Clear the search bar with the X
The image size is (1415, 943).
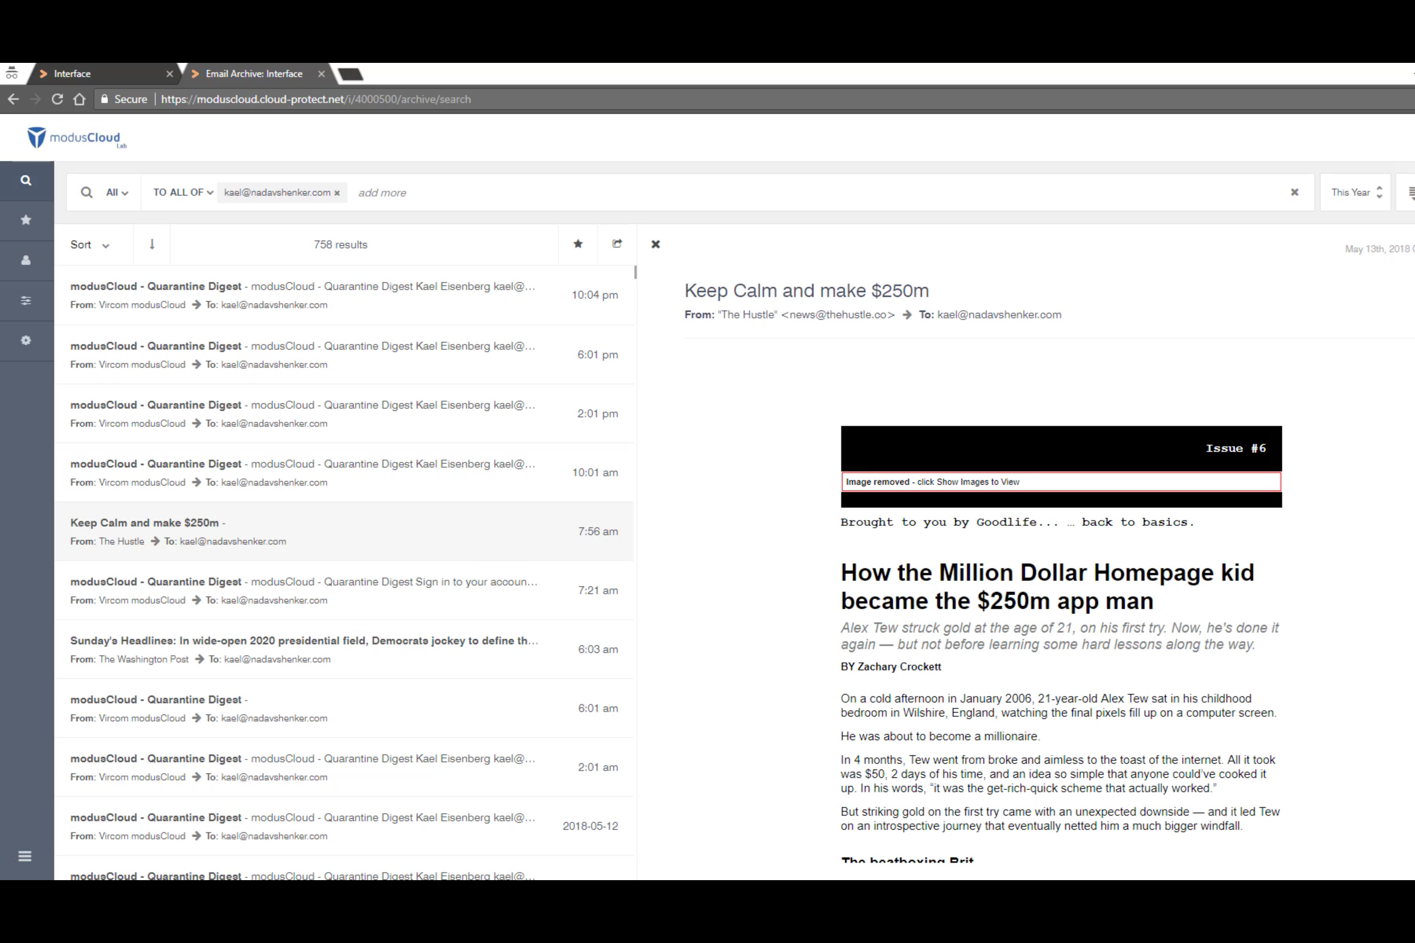[x=1294, y=192]
